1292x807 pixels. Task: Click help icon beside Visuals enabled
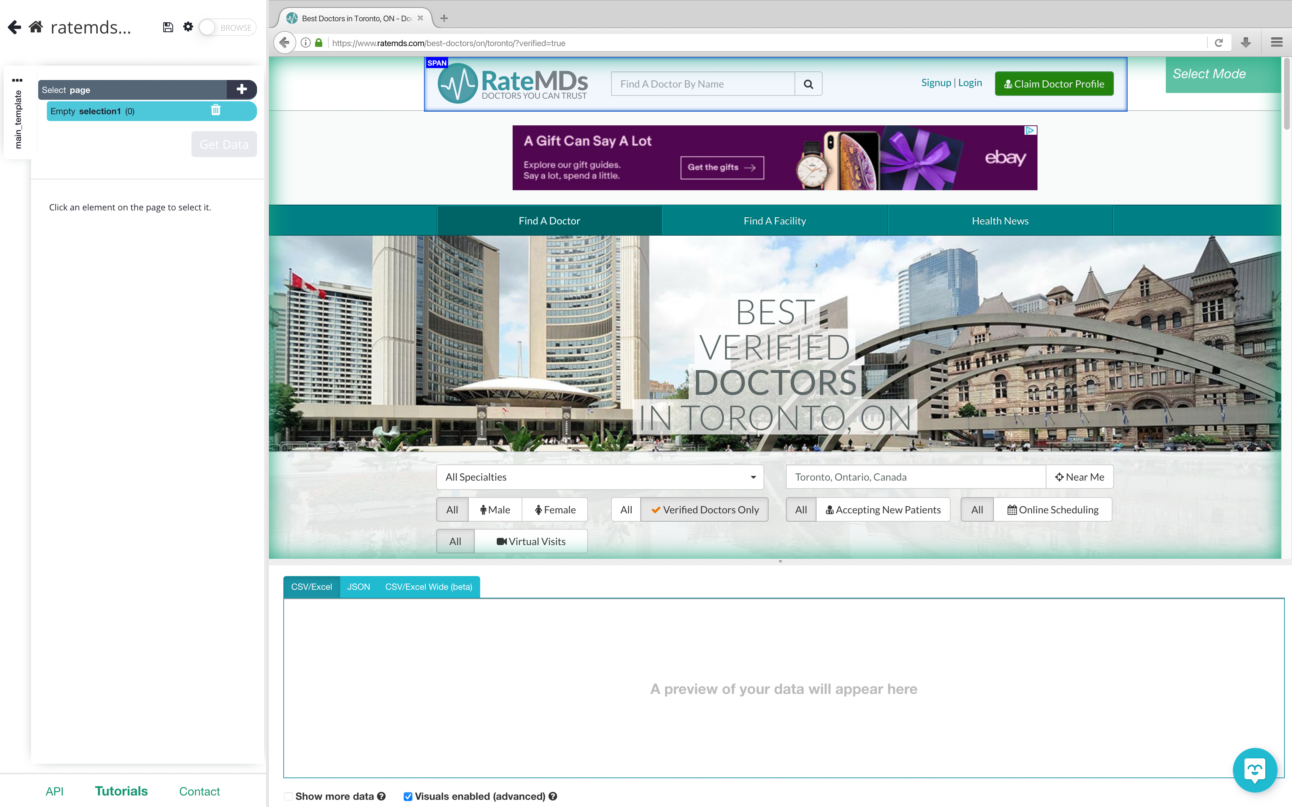click(x=553, y=796)
